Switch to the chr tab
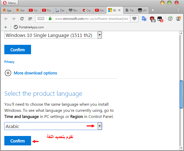Screen dimensions: 184x151 143,10
